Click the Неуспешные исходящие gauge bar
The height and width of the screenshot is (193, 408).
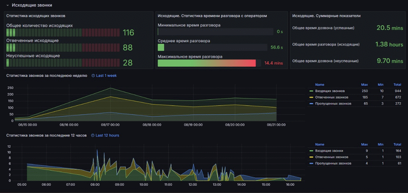point(63,62)
